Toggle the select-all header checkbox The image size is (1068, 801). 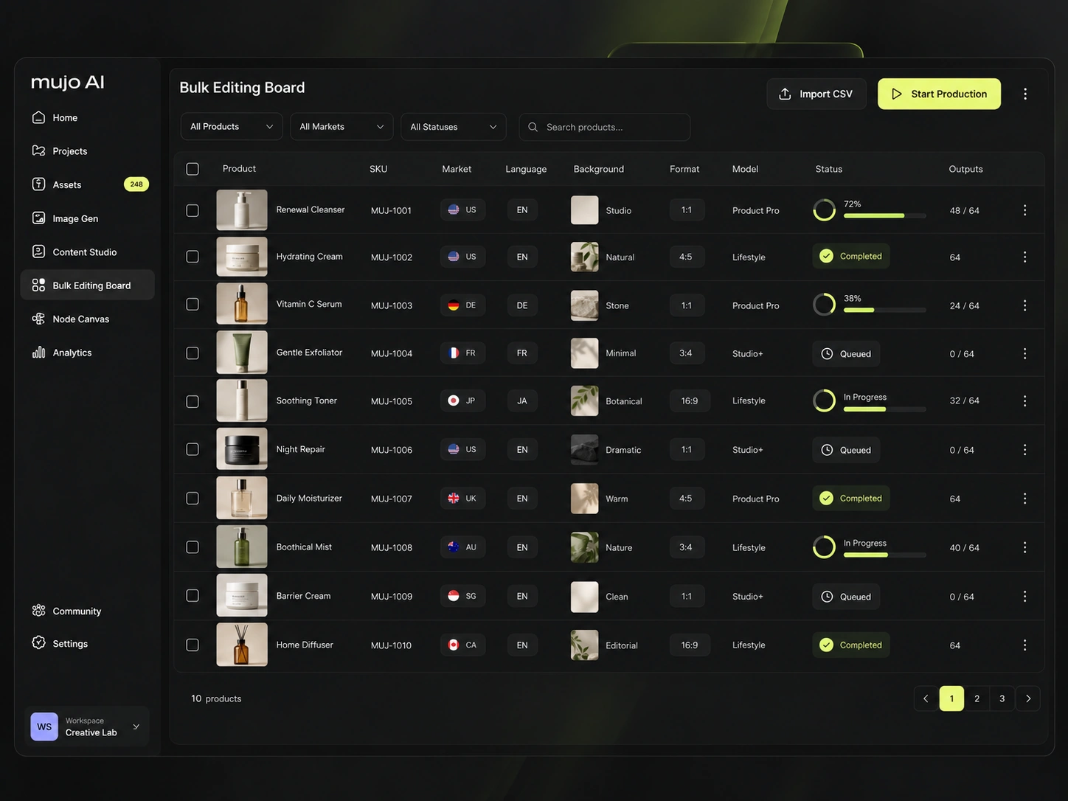(x=193, y=169)
